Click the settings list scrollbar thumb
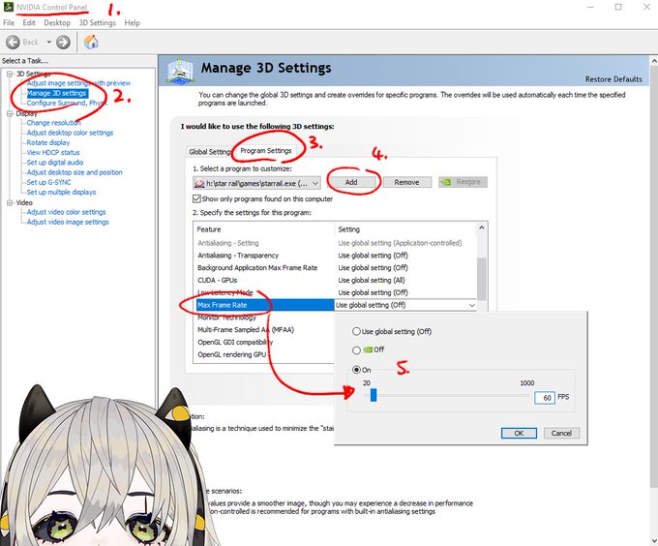This screenshot has width=658, height=546. pos(482,279)
